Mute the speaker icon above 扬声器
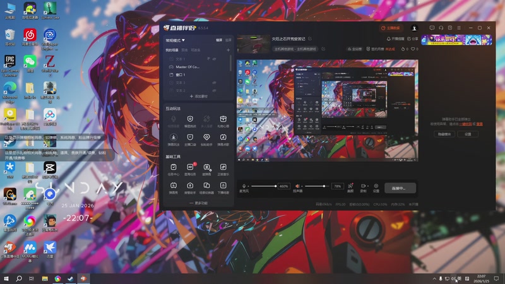 [x=297, y=186]
